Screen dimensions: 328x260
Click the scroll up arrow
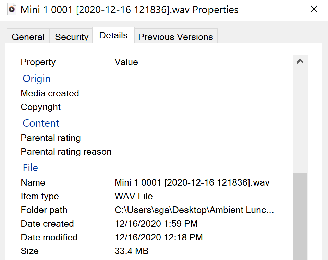coord(301,62)
